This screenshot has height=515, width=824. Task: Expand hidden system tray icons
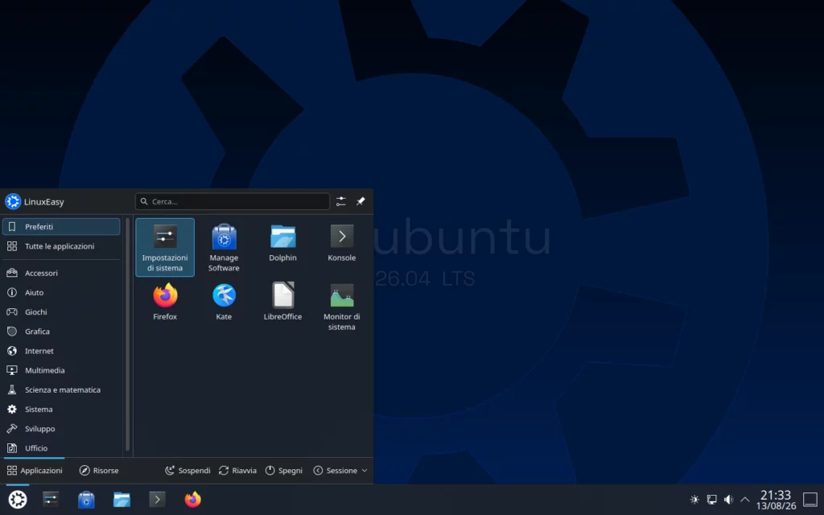pos(745,499)
